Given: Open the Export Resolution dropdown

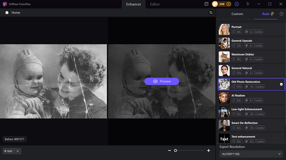Looking at the screenshot, I should (x=251, y=154).
